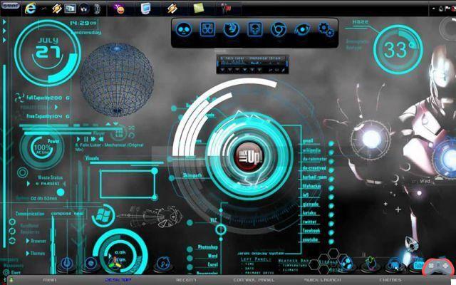456x285 pixels.
Task: Open the twitter link
Action: click(x=309, y=222)
